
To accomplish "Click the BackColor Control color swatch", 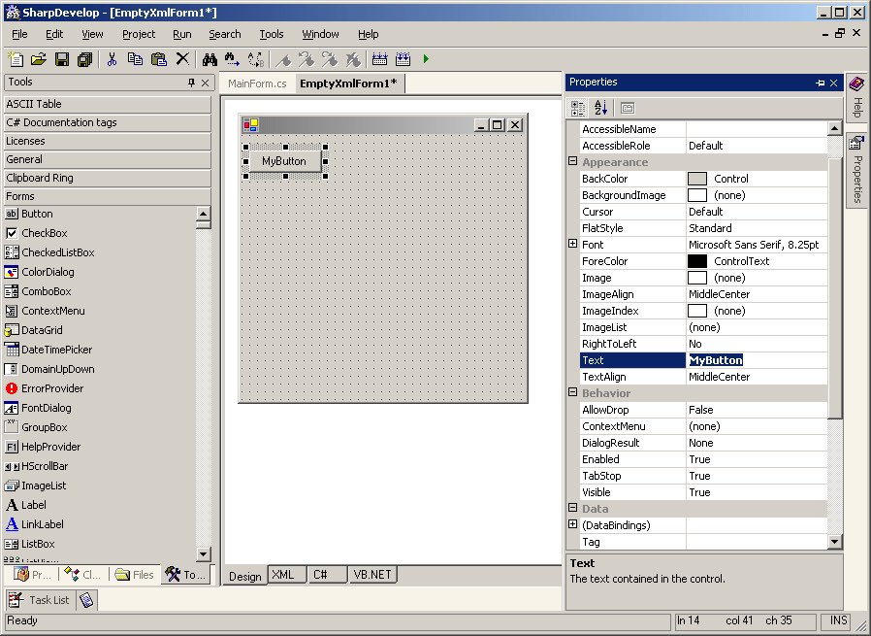I will click(x=697, y=179).
